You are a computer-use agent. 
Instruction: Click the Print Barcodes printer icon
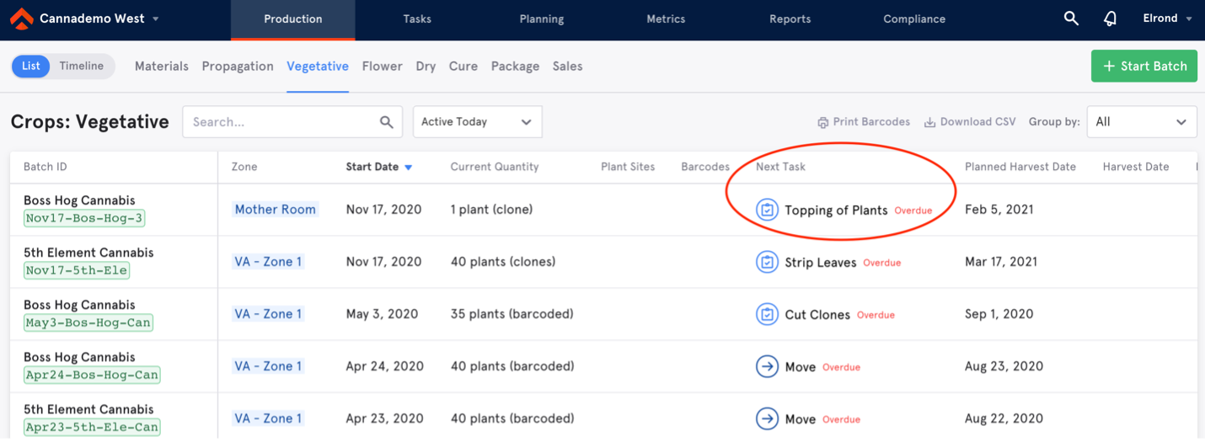click(822, 122)
